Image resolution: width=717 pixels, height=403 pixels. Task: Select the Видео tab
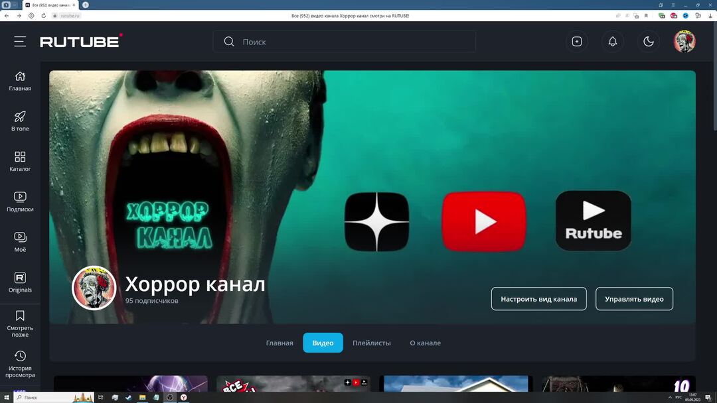323,343
